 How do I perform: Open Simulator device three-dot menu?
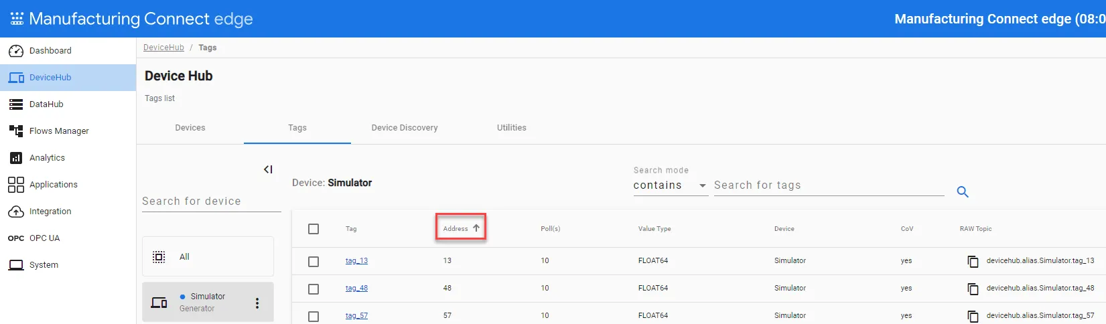point(257,303)
